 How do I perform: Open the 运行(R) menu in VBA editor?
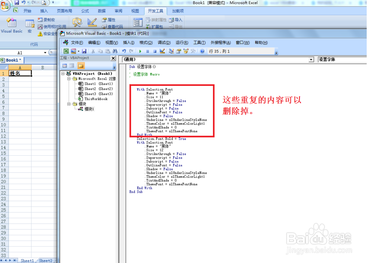[x=182, y=43]
